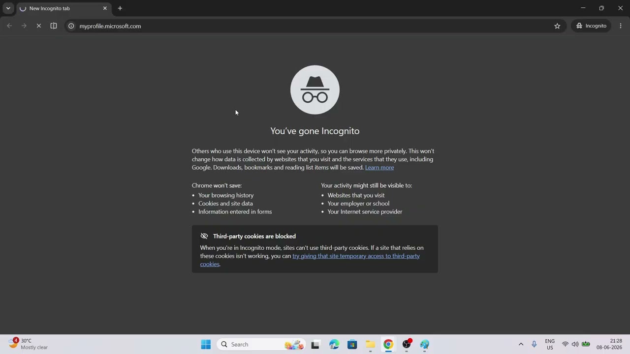Screen dimensions: 630x354
Task: Click "Your employer or school" list item
Action: (358, 204)
